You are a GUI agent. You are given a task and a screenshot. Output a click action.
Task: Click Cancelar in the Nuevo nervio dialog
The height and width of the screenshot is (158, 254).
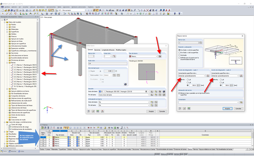click(x=238, y=109)
